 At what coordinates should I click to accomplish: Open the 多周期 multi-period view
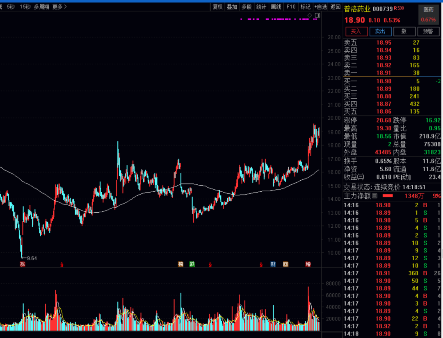41,7
